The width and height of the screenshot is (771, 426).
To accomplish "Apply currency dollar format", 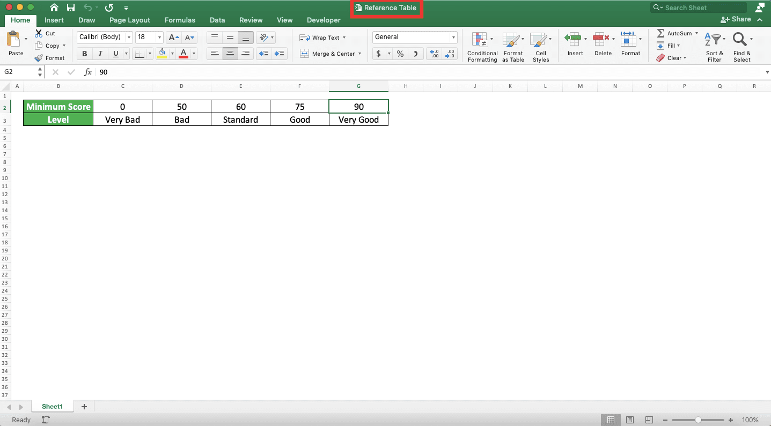I will (379, 54).
